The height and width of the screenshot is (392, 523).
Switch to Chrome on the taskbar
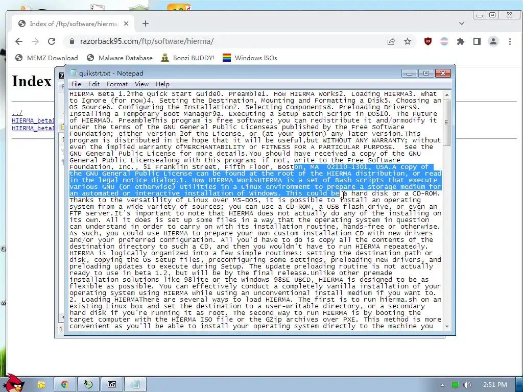pyautogui.click(x=65, y=385)
